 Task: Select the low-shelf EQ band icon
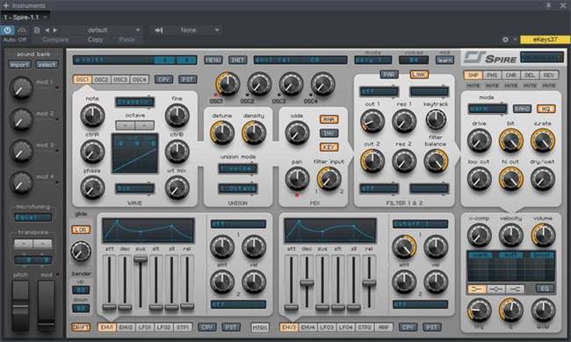(x=477, y=289)
